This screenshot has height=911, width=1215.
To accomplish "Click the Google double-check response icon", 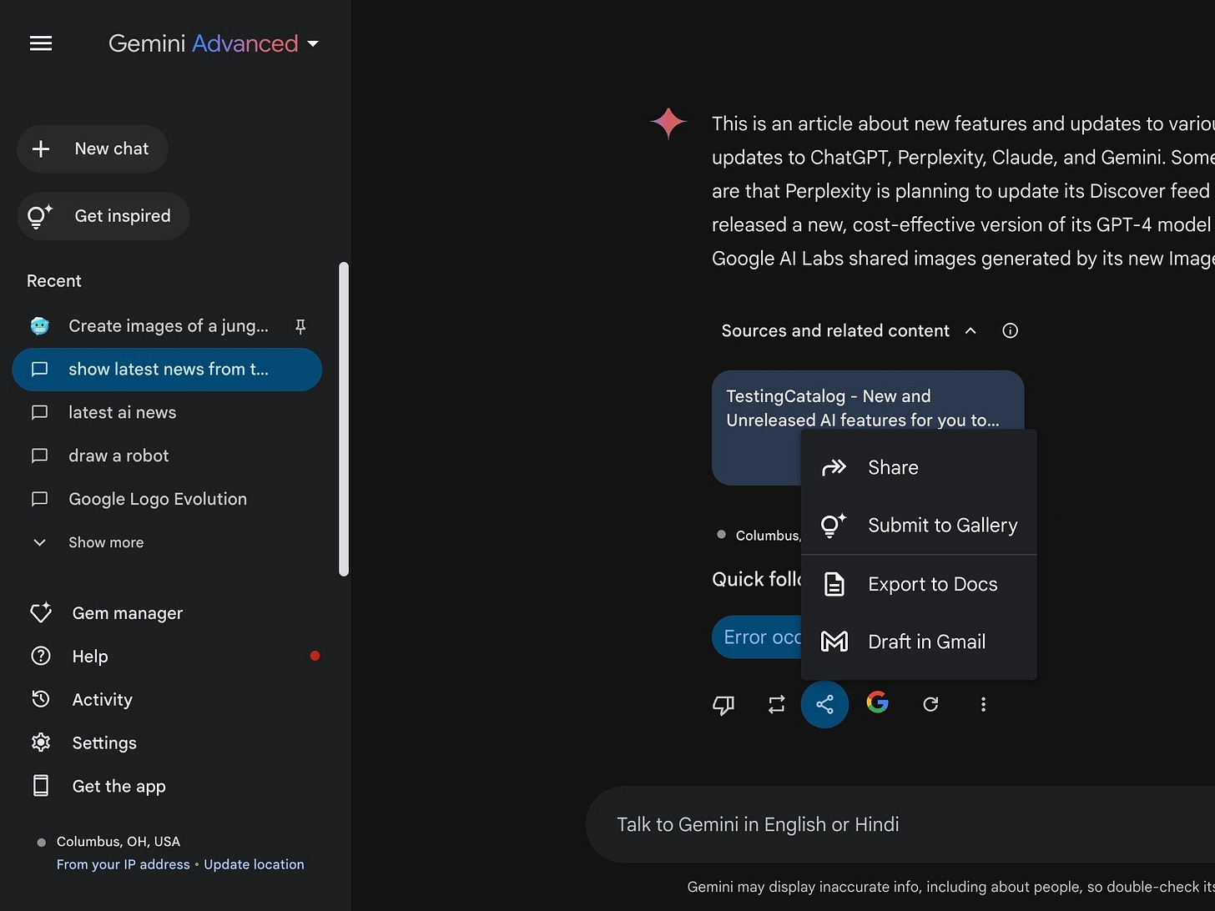I will pos(877,703).
